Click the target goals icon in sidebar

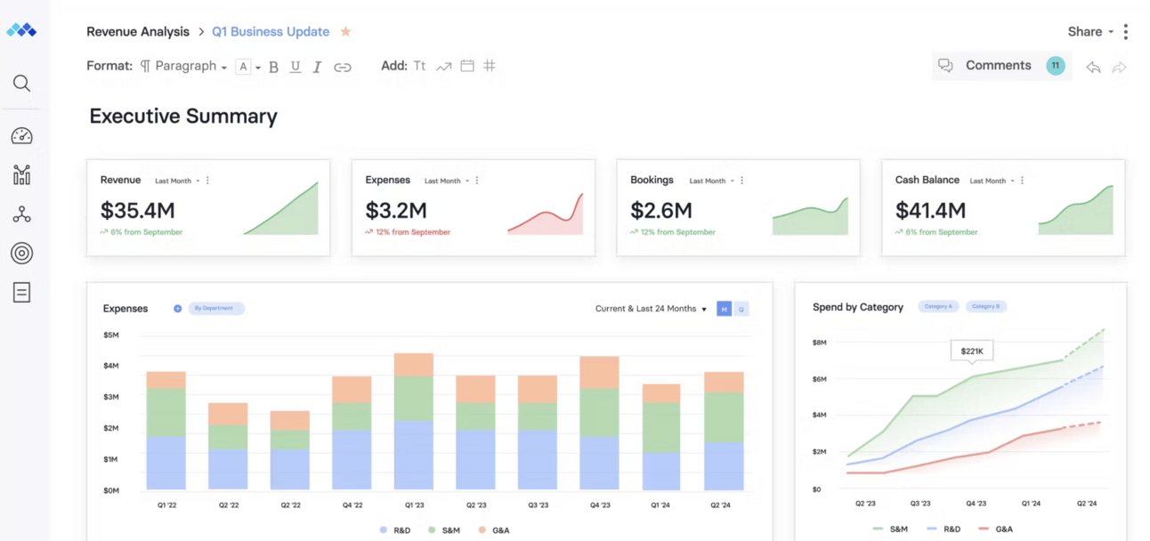[x=21, y=254]
